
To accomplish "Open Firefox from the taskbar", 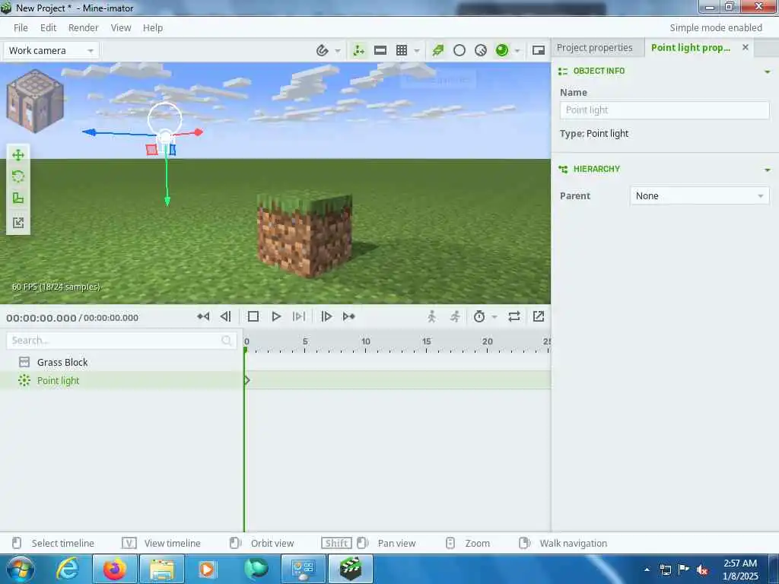I will coord(114,569).
